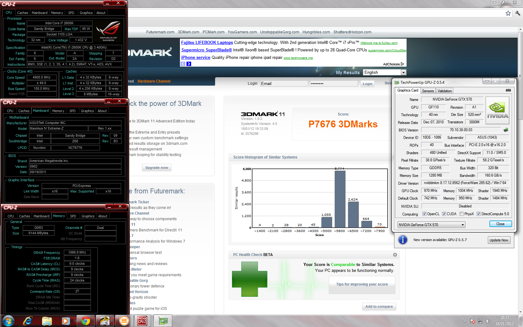Image resolution: width=523 pixels, height=327 pixels.
Task: Open the Fujitsu LIFEBOOK Laptops ad link
Action: tap(207, 43)
